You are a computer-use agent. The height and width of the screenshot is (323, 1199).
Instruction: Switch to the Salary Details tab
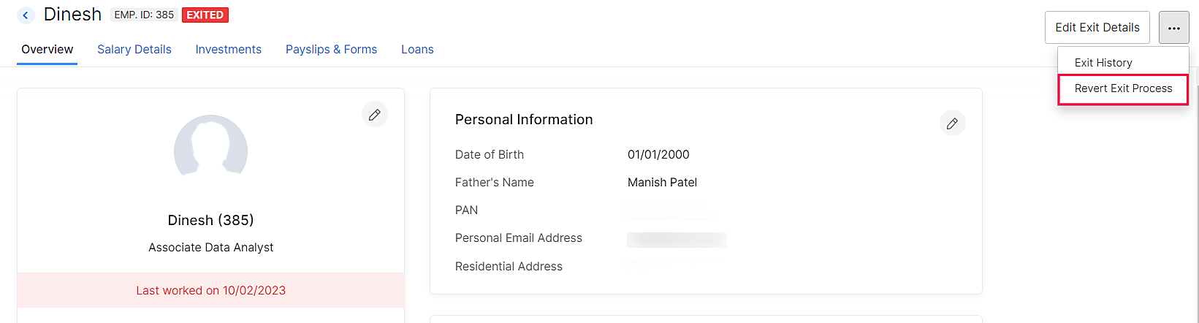click(134, 49)
